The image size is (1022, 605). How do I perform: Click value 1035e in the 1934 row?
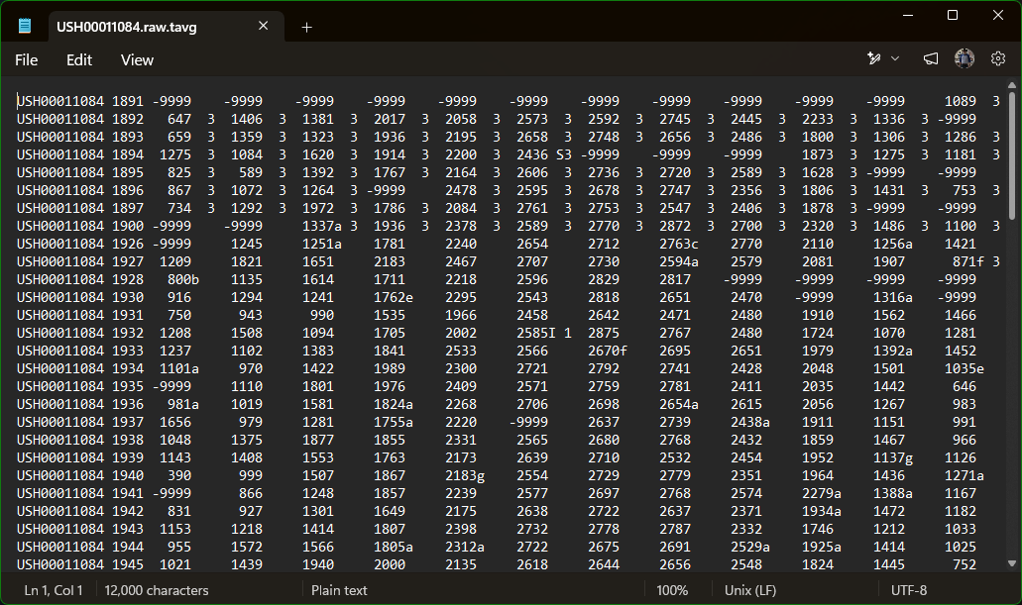point(965,368)
